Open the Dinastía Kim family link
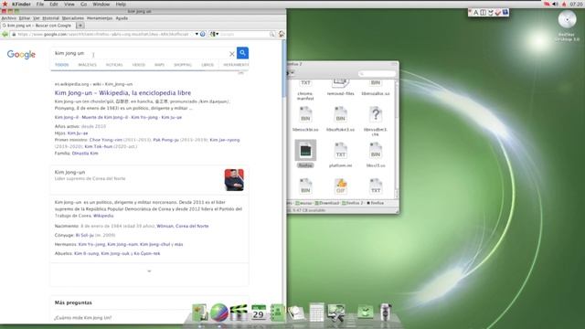Screen dimensions: 585x329 [85, 154]
